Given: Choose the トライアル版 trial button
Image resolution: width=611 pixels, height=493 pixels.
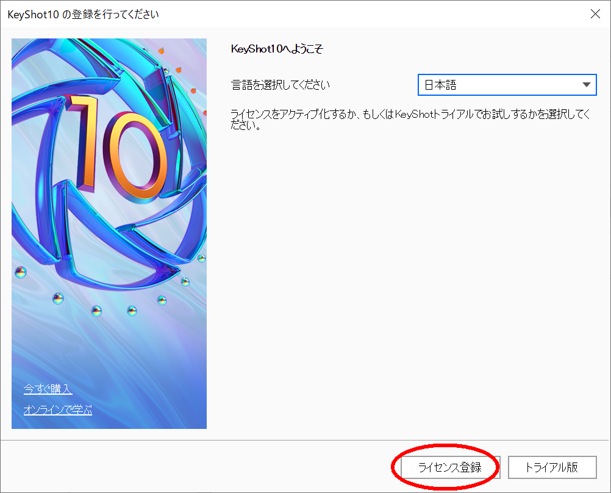Looking at the screenshot, I should click(x=552, y=467).
